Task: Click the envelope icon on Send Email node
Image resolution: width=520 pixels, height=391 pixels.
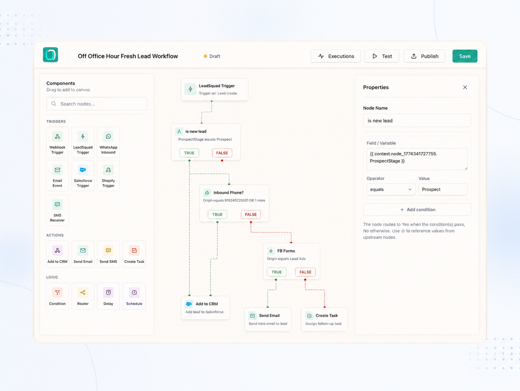Action: 253,315
